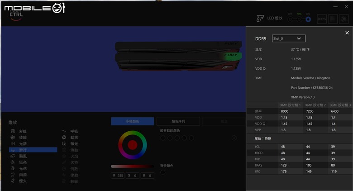353x191 pixels.
Task: Click Module Vendor / Kingston text
Action: coord(310,78)
